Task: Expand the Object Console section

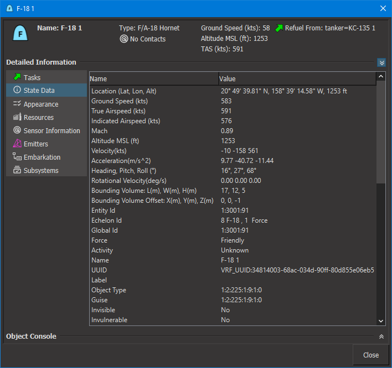Action: click(x=381, y=337)
